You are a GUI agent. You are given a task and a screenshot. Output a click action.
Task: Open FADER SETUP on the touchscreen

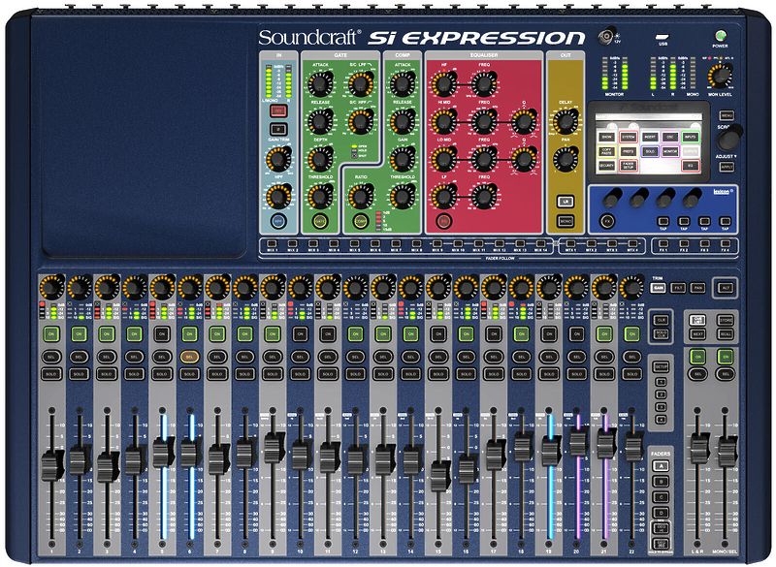point(629,166)
